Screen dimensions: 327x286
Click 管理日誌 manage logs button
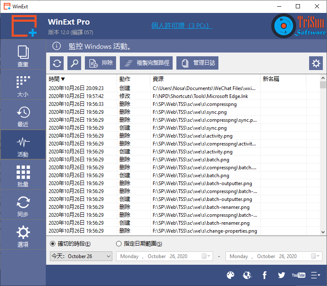[x=197, y=63]
